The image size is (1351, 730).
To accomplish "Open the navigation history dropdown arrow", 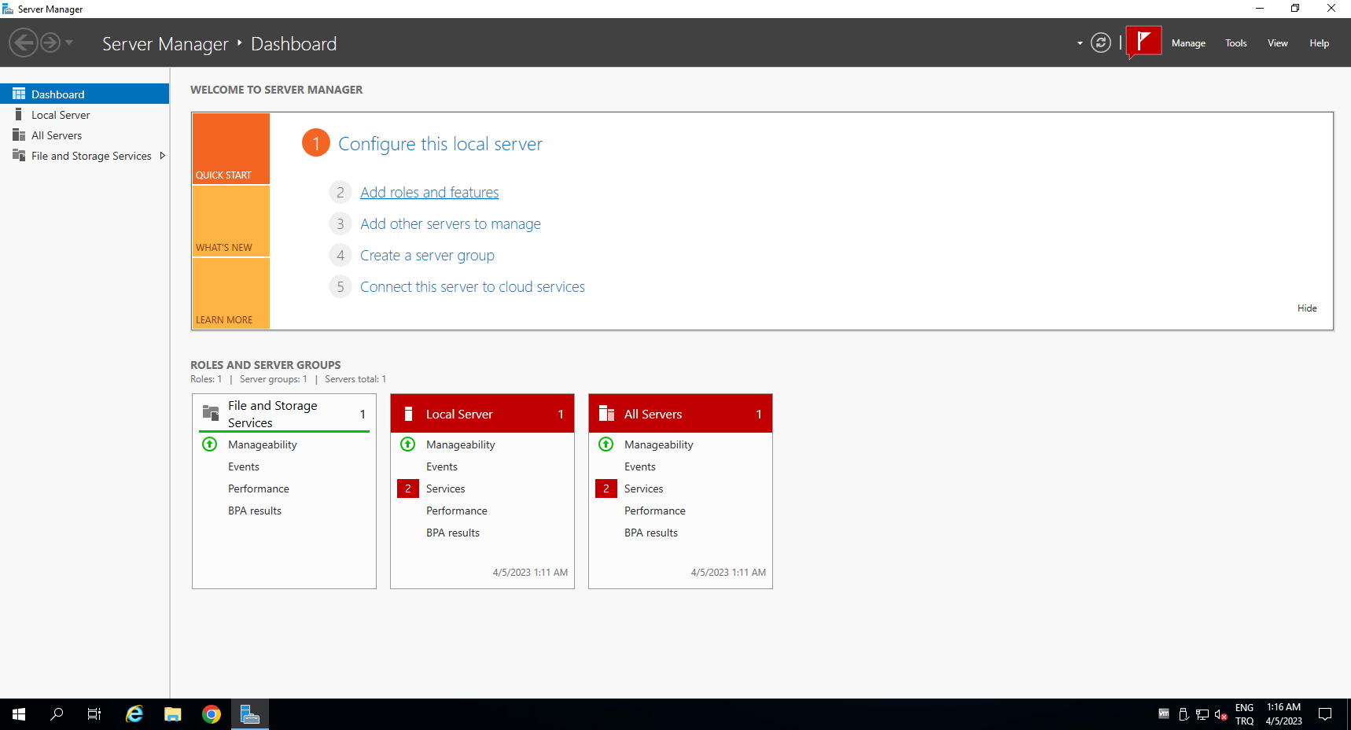I will click(68, 42).
